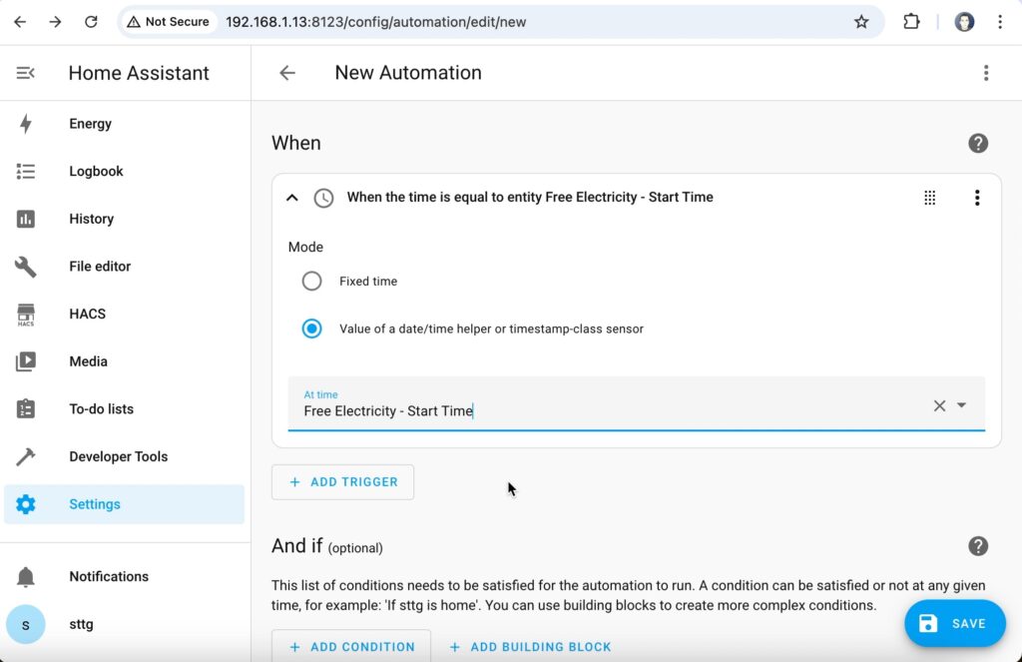Open Energy in the sidebar

(124, 124)
